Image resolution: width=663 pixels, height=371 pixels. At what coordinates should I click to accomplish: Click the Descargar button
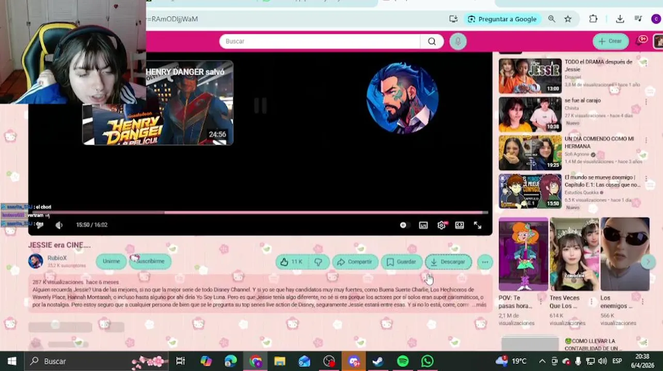point(448,262)
